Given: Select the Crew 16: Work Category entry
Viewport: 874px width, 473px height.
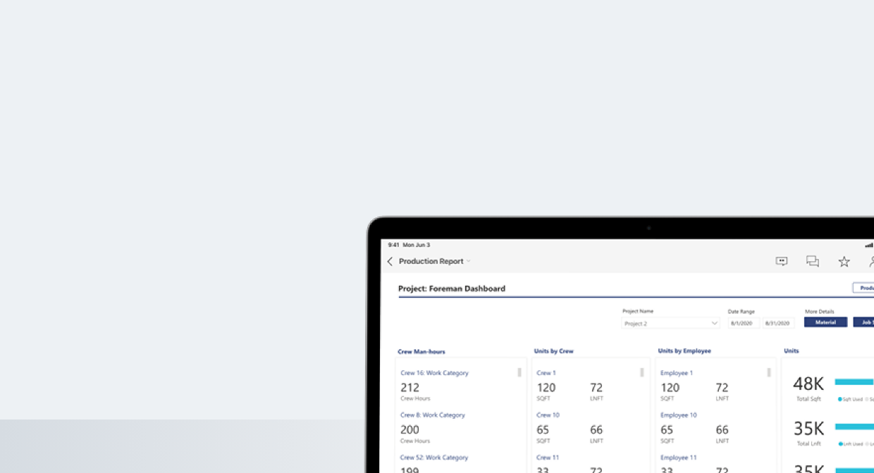Looking at the screenshot, I should coord(434,373).
